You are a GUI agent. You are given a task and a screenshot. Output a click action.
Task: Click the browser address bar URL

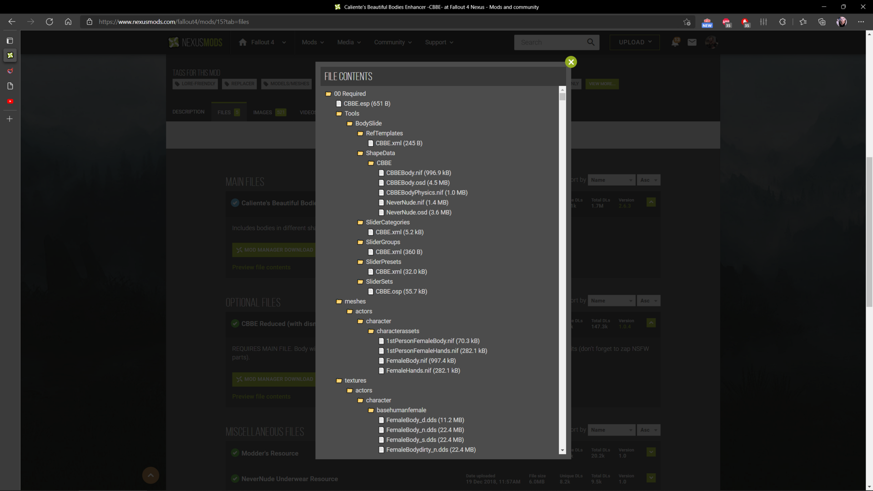tap(174, 22)
